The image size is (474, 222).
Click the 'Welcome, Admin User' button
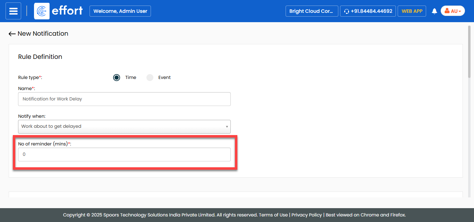click(x=120, y=11)
